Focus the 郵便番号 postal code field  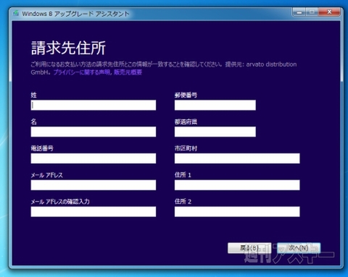[x=215, y=105]
